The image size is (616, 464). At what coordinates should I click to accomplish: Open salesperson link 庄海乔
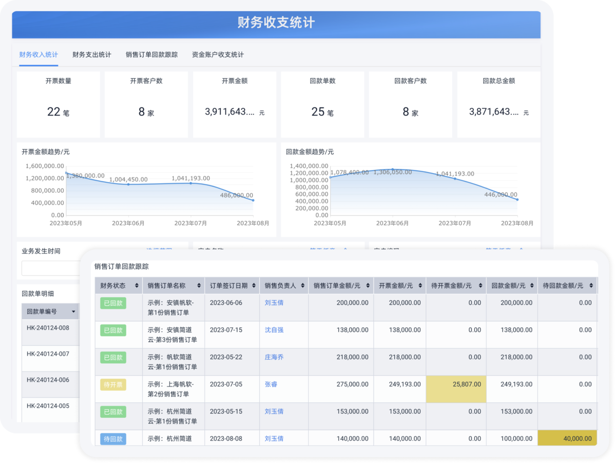coord(274,357)
